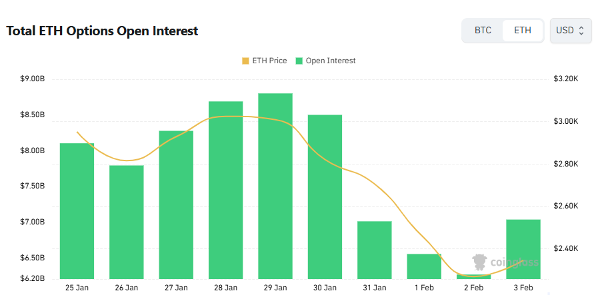Click the 31 Jan open interest bar
This screenshot has width=598, height=295.
(374, 250)
